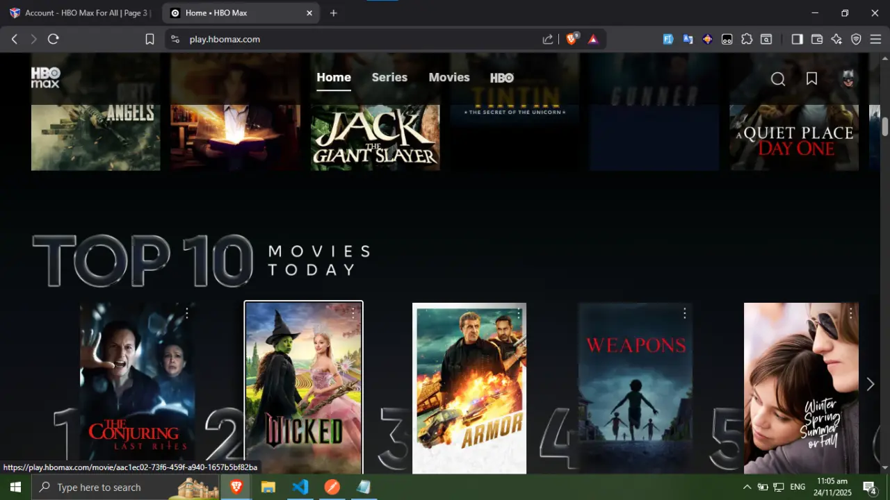Screen dimensions: 890x500
Task: Open Jack the Giant Slayer thumbnail
Action: tap(375, 137)
